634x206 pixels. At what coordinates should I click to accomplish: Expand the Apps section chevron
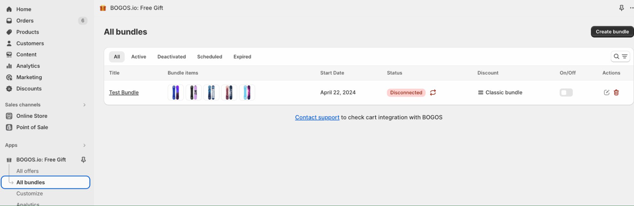(84, 145)
